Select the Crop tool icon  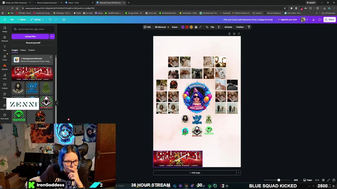point(207,27)
